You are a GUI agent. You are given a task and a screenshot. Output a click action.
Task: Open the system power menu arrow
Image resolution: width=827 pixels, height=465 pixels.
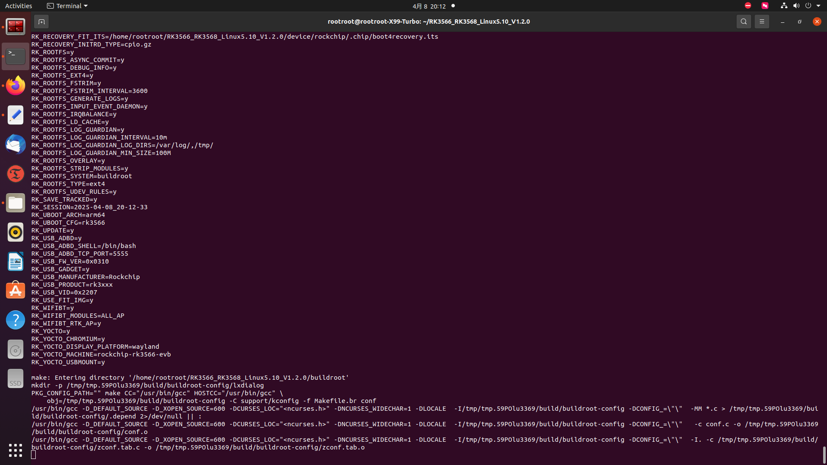[818, 6]
